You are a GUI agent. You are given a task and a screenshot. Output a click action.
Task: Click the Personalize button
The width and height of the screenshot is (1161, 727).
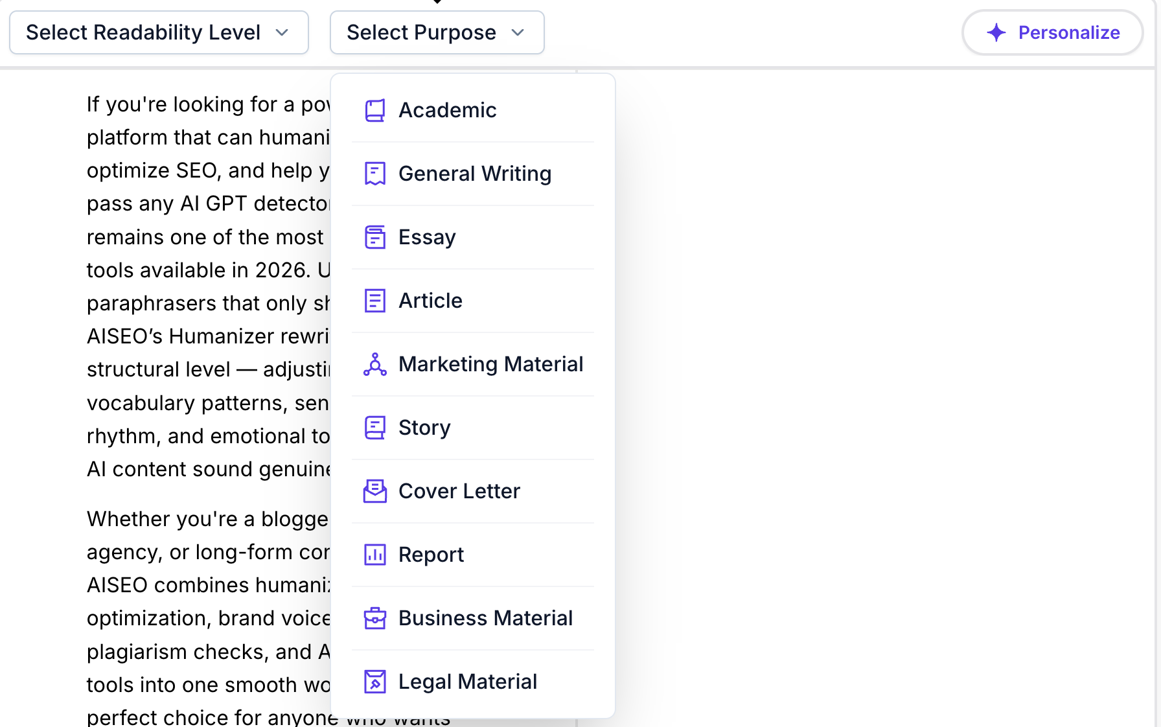click(1053, 32)
